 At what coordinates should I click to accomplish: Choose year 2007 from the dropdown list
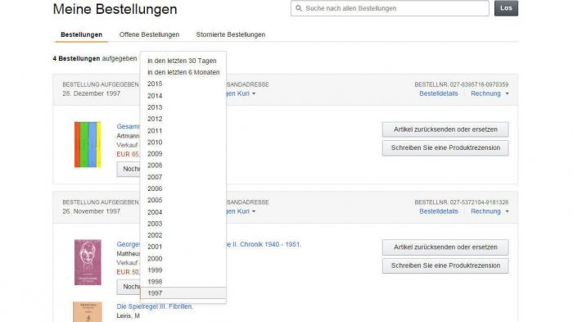click(183, 177)
